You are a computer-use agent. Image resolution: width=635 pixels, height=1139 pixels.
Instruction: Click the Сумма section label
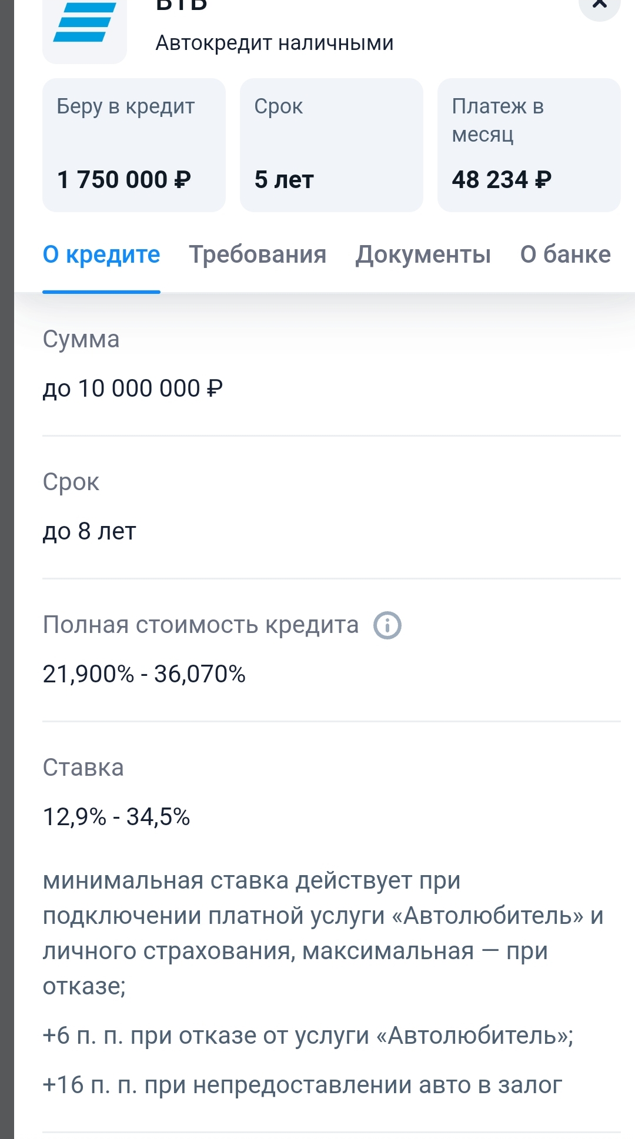[81, 340]
